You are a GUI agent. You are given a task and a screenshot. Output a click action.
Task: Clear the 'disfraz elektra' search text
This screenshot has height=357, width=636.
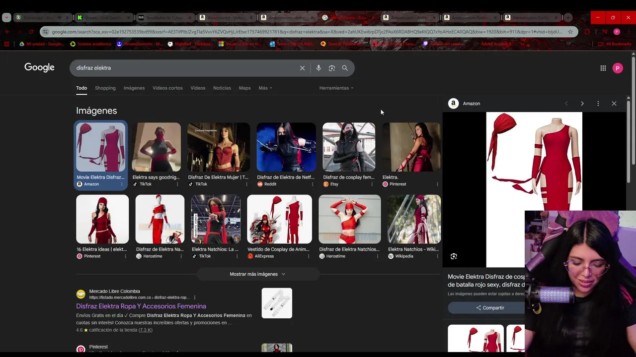(302, 68)
